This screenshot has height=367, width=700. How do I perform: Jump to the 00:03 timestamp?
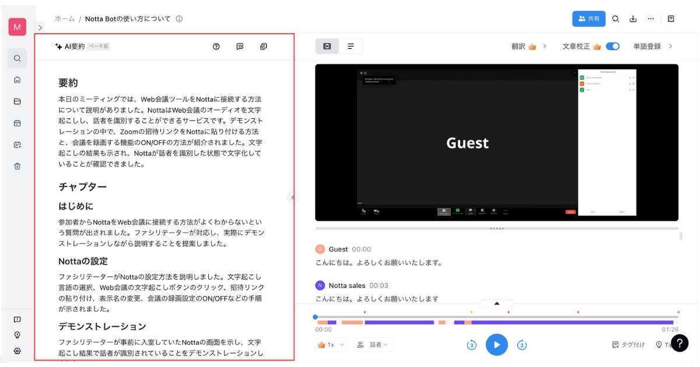pos(379,285)
